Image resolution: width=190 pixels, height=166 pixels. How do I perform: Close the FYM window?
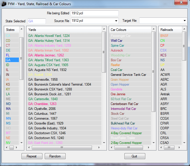[x=181, y=2]
